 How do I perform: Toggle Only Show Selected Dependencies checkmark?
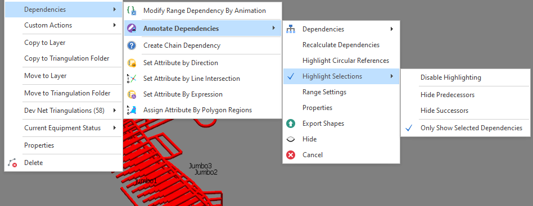point(409,128)
